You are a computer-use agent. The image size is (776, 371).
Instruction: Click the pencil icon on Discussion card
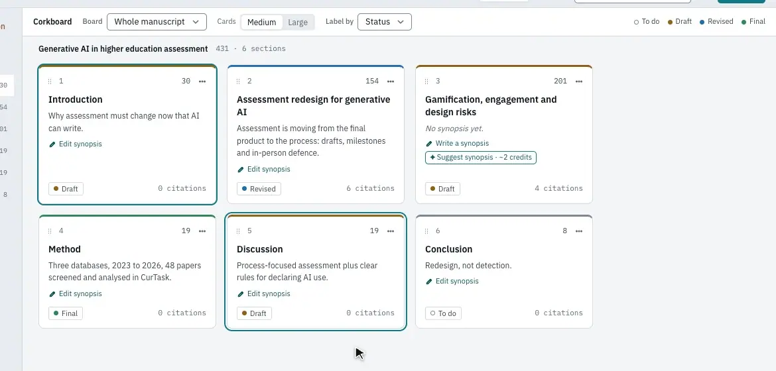pyautogui.click(x=241, y=294)
